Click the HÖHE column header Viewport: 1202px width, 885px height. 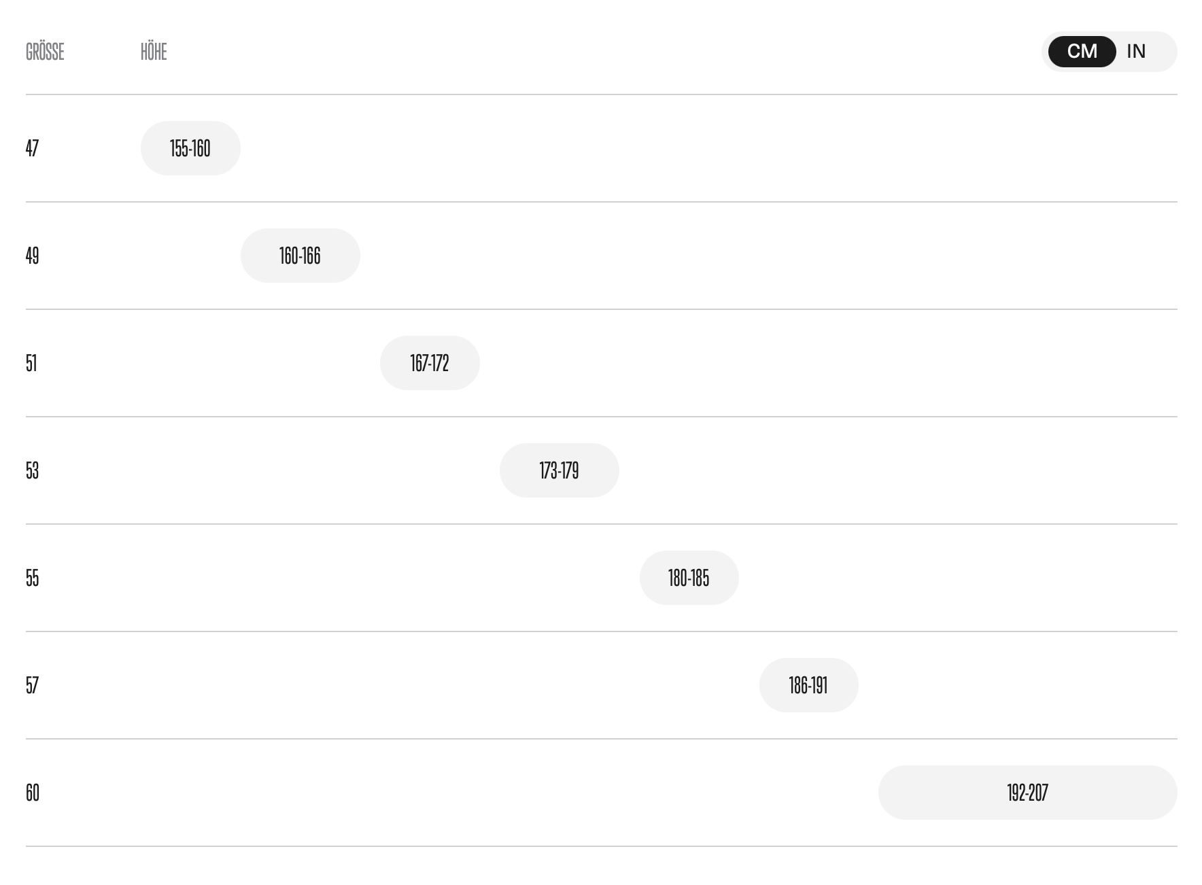pos(154,52)
